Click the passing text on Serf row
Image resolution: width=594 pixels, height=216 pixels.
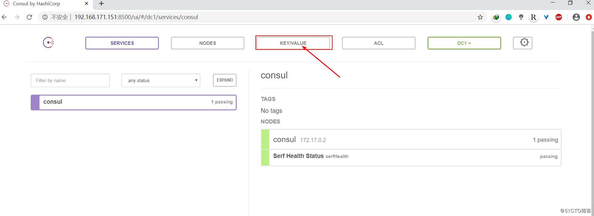pos(549,156)
